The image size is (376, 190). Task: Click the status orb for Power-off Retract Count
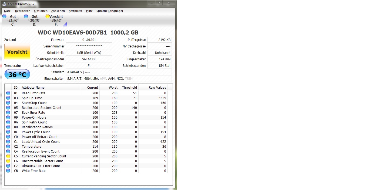pyautogui.click(x=8, y=137)
